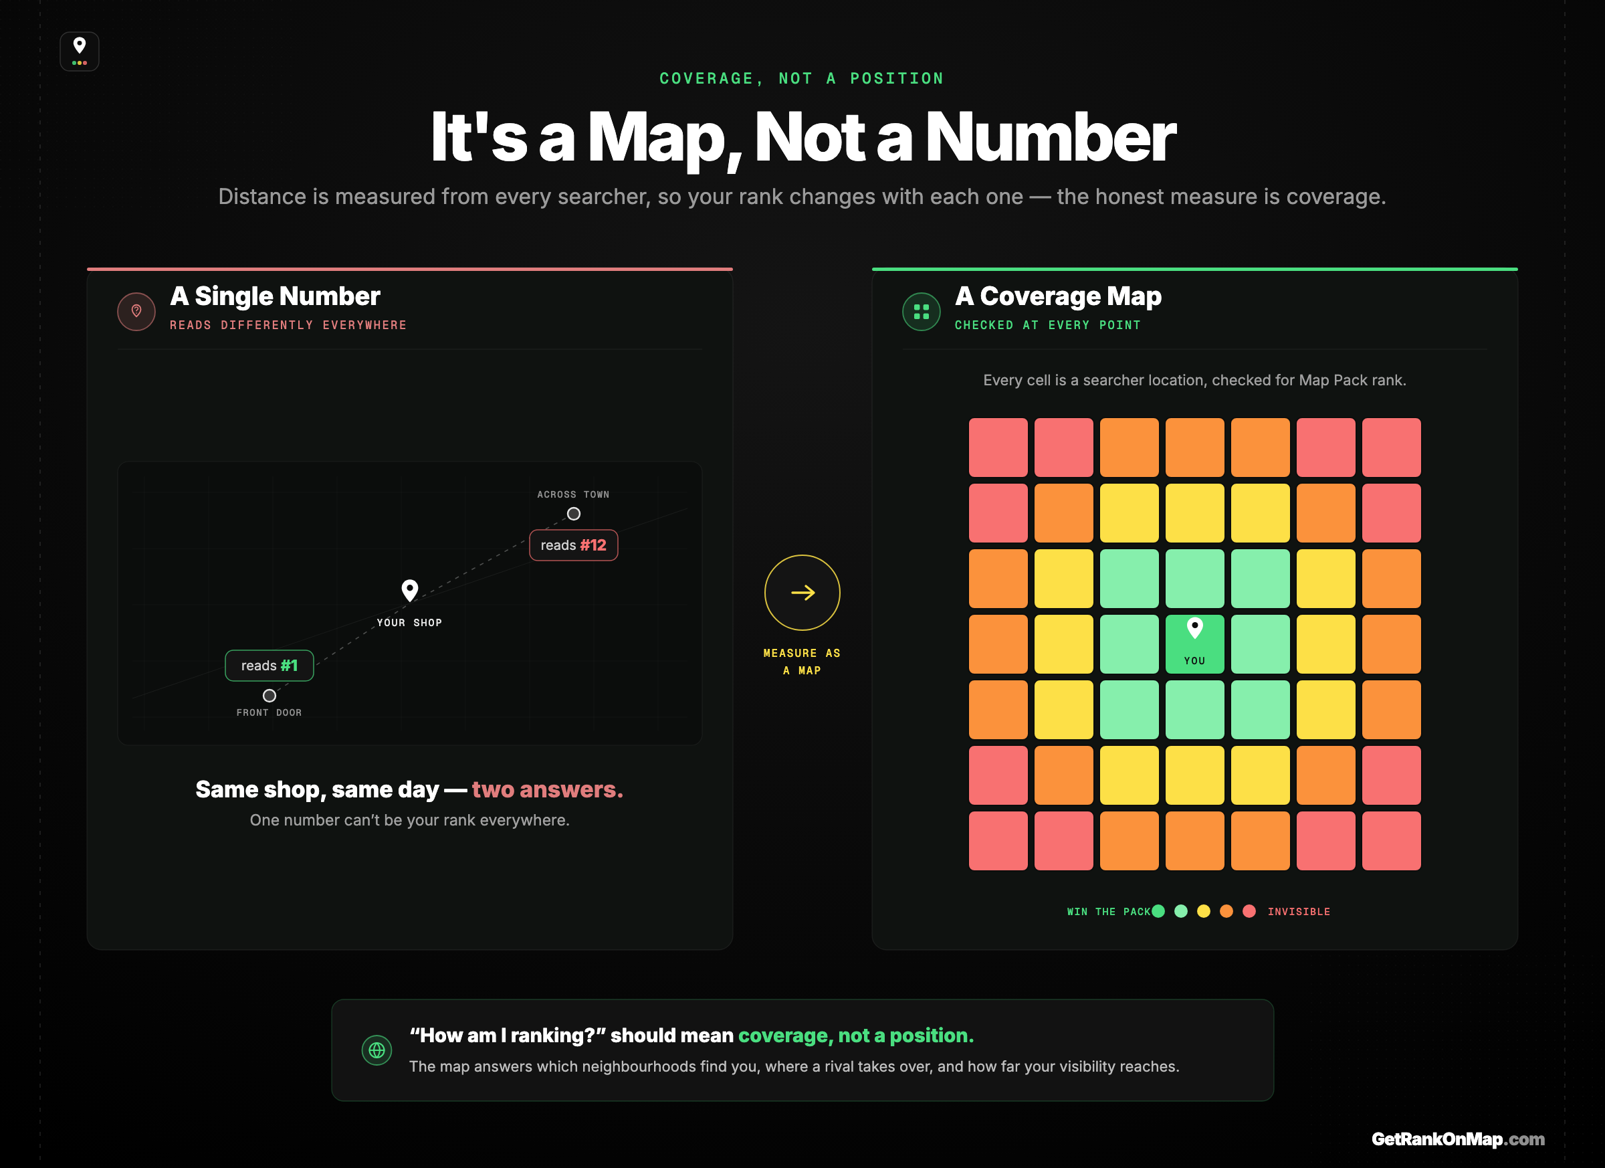This screenshot has width=1605, height=1168.
Task: Click the bottom-right red cell of the coverage grid
Action: 1391,840
